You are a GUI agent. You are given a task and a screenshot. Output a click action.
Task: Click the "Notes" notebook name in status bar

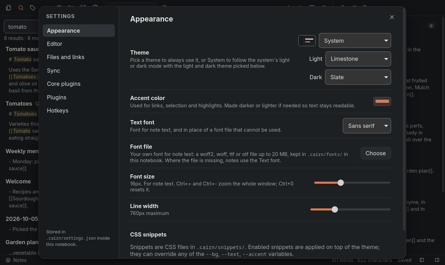20,260
